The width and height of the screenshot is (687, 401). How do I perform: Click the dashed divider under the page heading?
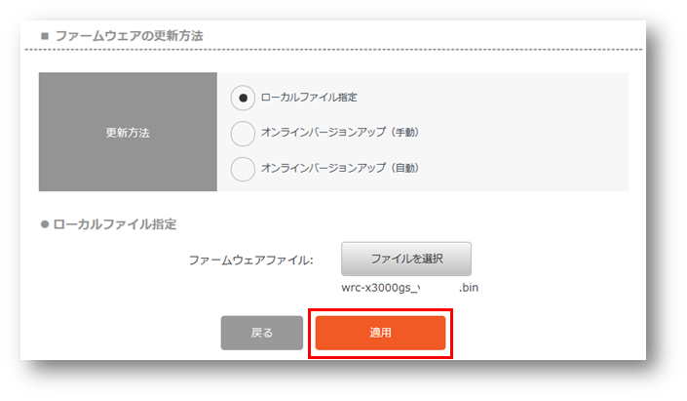[331, 50]
